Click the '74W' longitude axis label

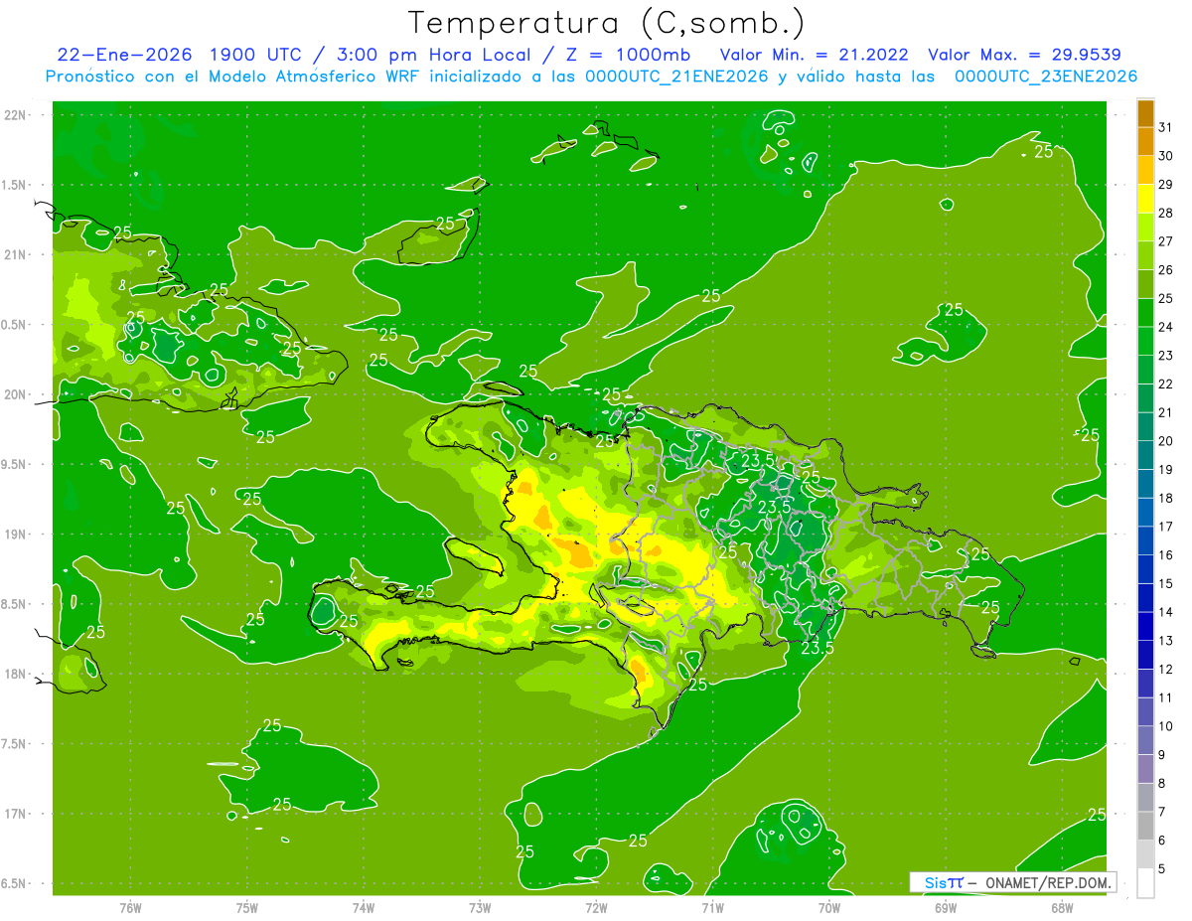(364, 907)
